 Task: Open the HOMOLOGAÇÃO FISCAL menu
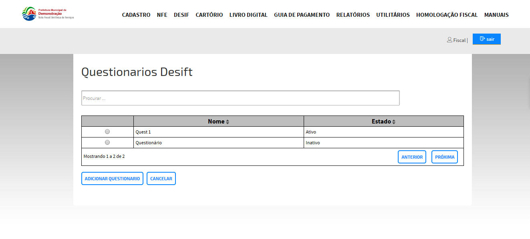447,15
